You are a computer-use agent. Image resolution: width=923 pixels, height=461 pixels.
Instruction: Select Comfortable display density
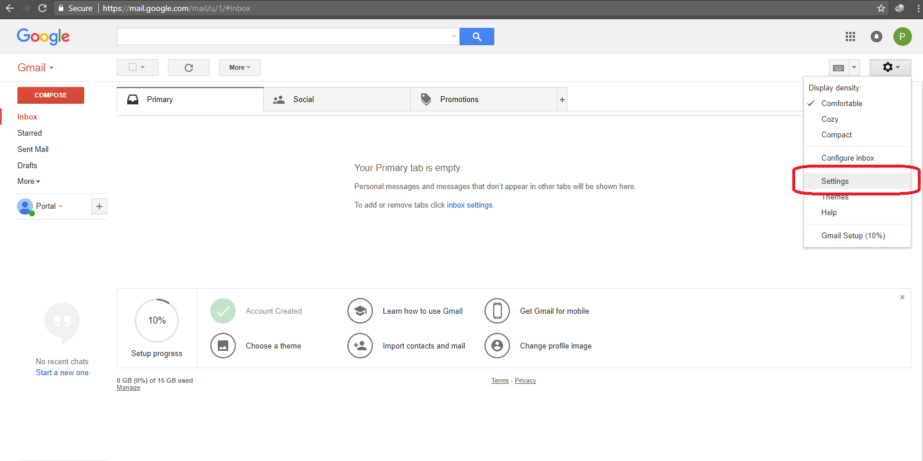857,103
